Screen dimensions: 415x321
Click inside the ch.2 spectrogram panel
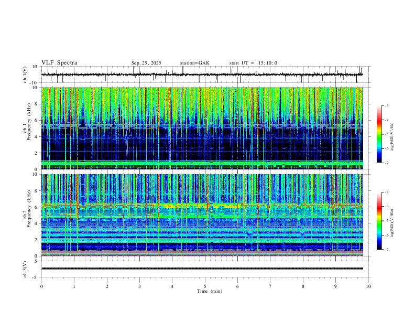[202, 215]
